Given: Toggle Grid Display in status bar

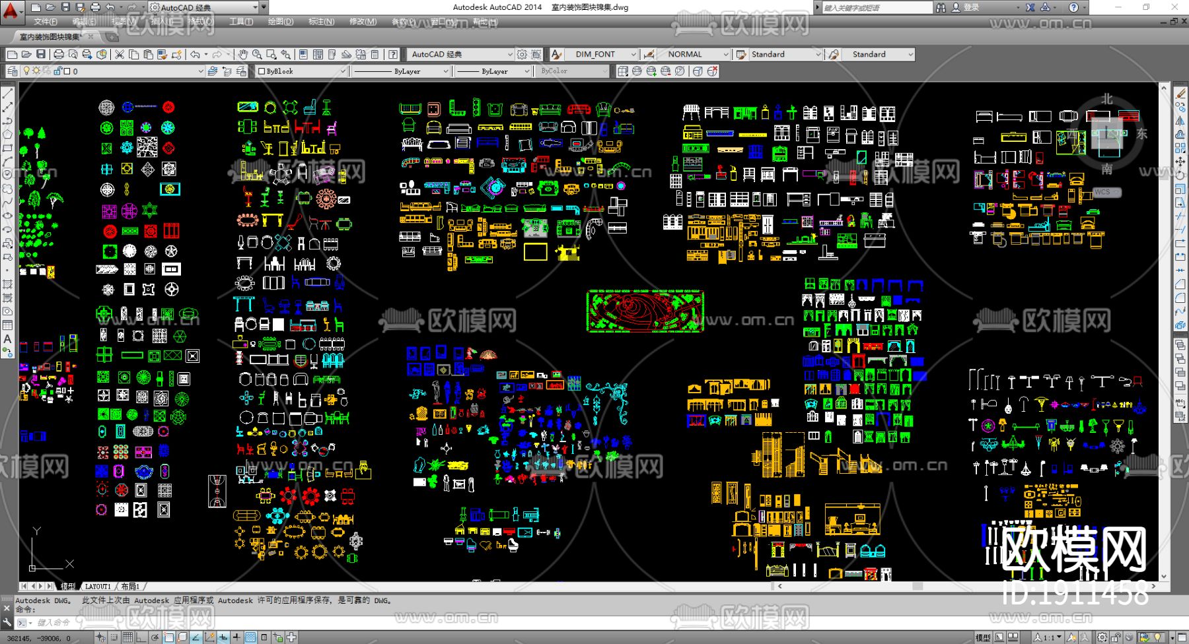Looking at the screenshot, I should pyautogui.click(x=127, y=637).
